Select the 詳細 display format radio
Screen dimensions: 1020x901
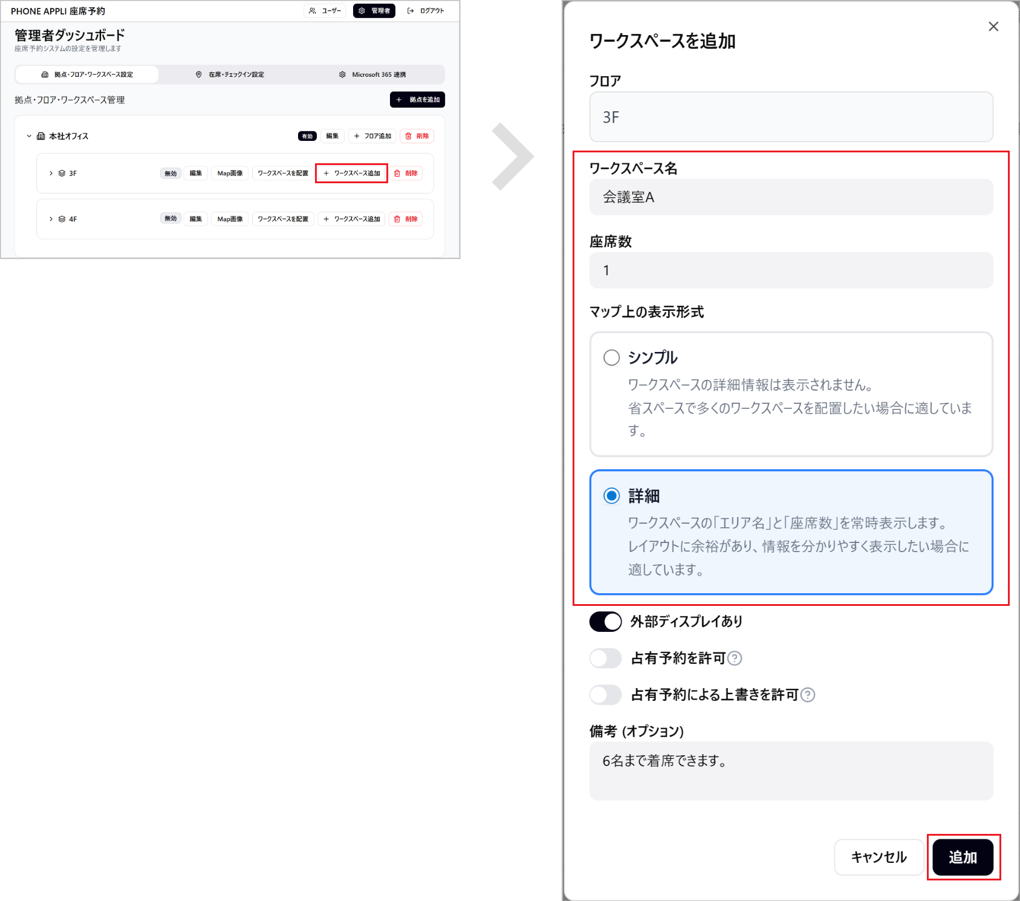click(x=612, y=496)
